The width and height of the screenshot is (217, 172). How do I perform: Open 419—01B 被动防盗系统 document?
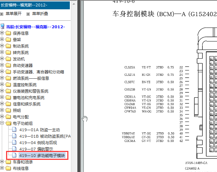coord(45,136)
